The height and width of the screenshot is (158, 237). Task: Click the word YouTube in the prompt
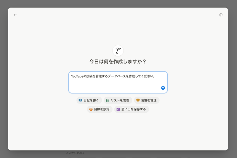[77, 76]
